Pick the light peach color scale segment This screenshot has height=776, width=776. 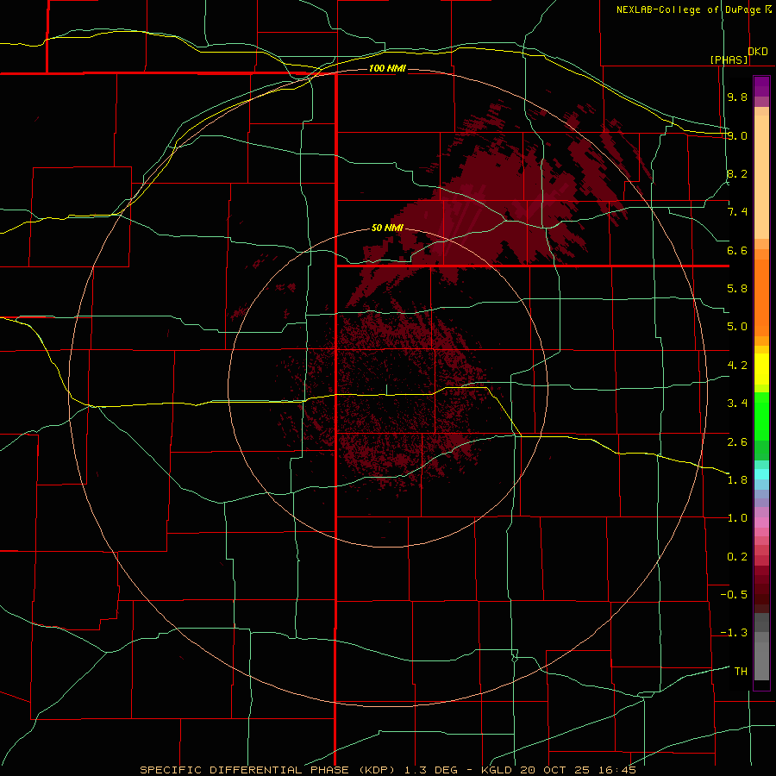pyautogui.click(x=761, y=177)
